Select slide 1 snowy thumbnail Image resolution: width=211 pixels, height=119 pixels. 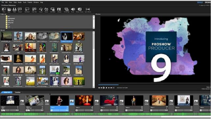(x=10, y=100)
